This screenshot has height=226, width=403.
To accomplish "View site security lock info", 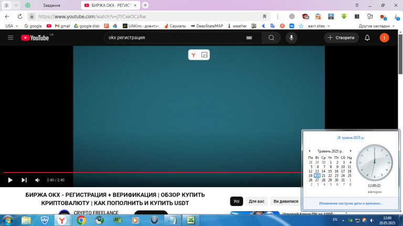I will point(31,16).
